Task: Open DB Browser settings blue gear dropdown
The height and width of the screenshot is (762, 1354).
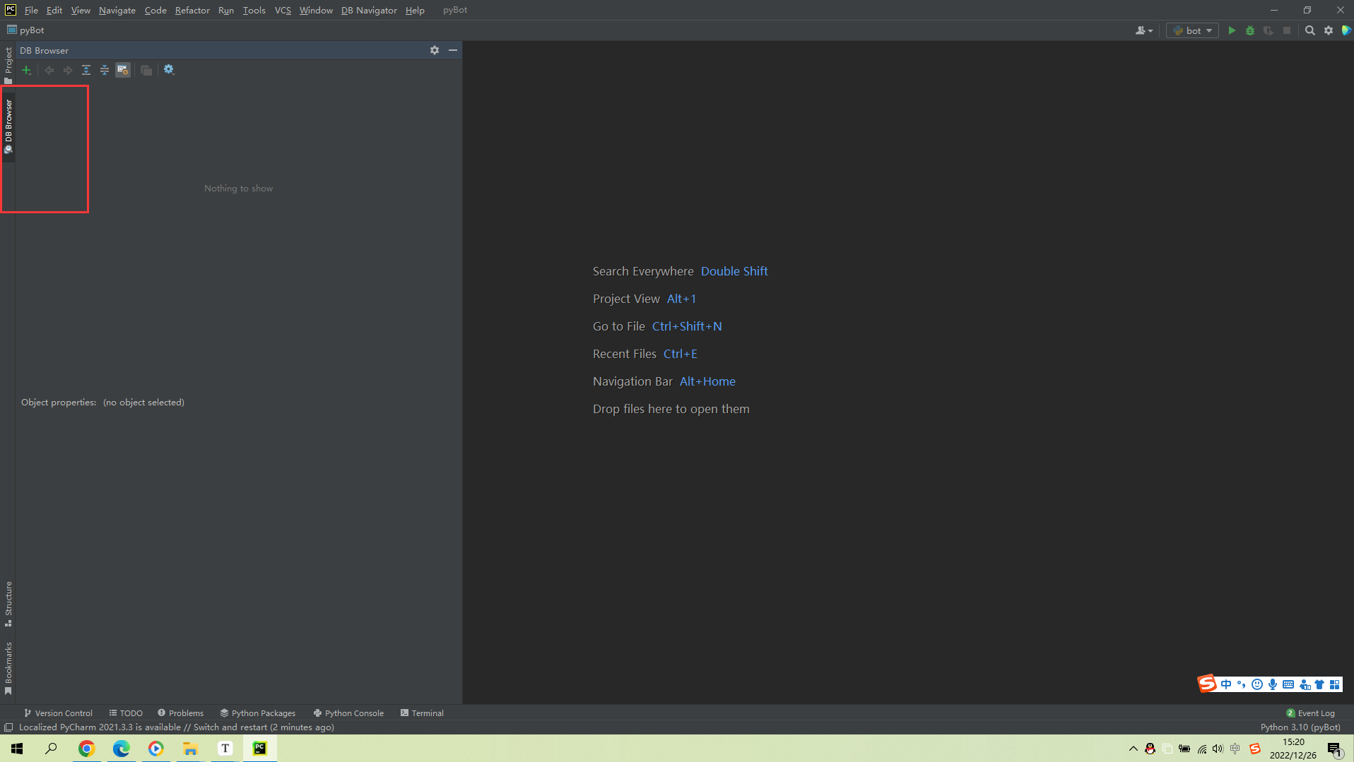Action: [x=169, y=69]
